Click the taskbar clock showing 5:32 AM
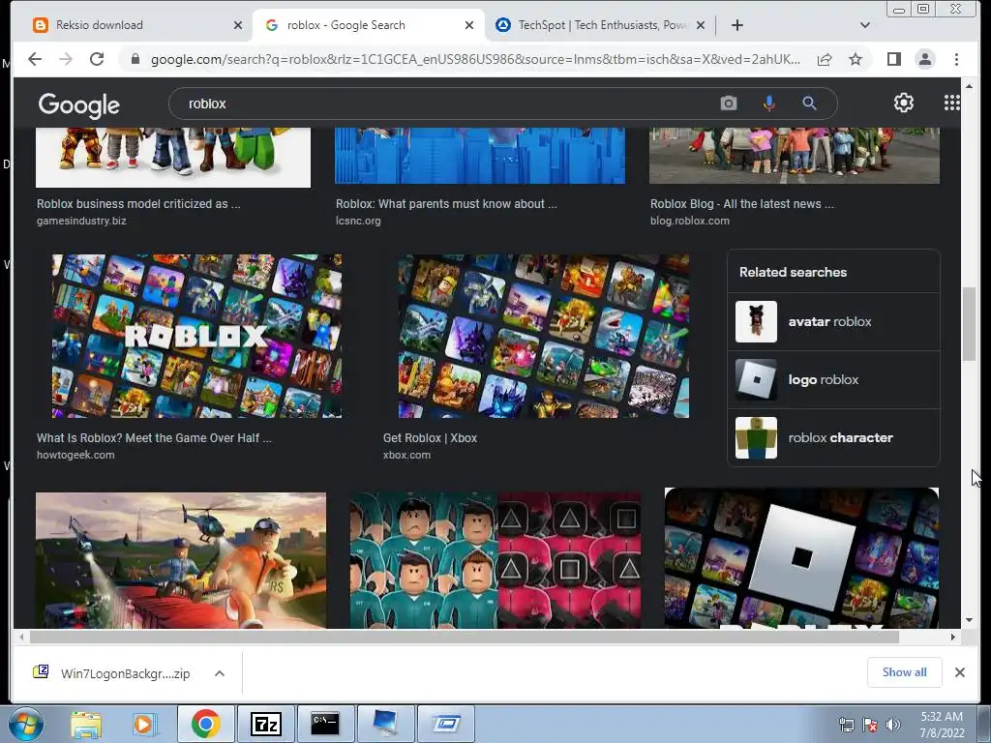The height and width of the screenshot is (743, 991). click(x=942, y=725)
